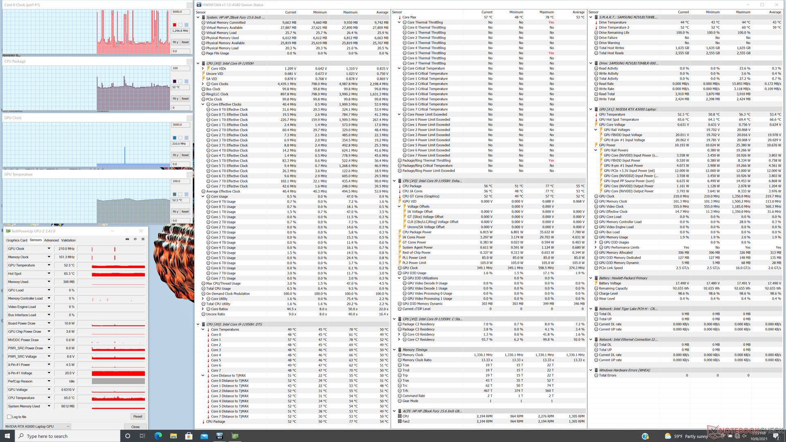Collapse Core Usage tree node
This screenshot has width=786, height=442.
(x=203, y=196)
